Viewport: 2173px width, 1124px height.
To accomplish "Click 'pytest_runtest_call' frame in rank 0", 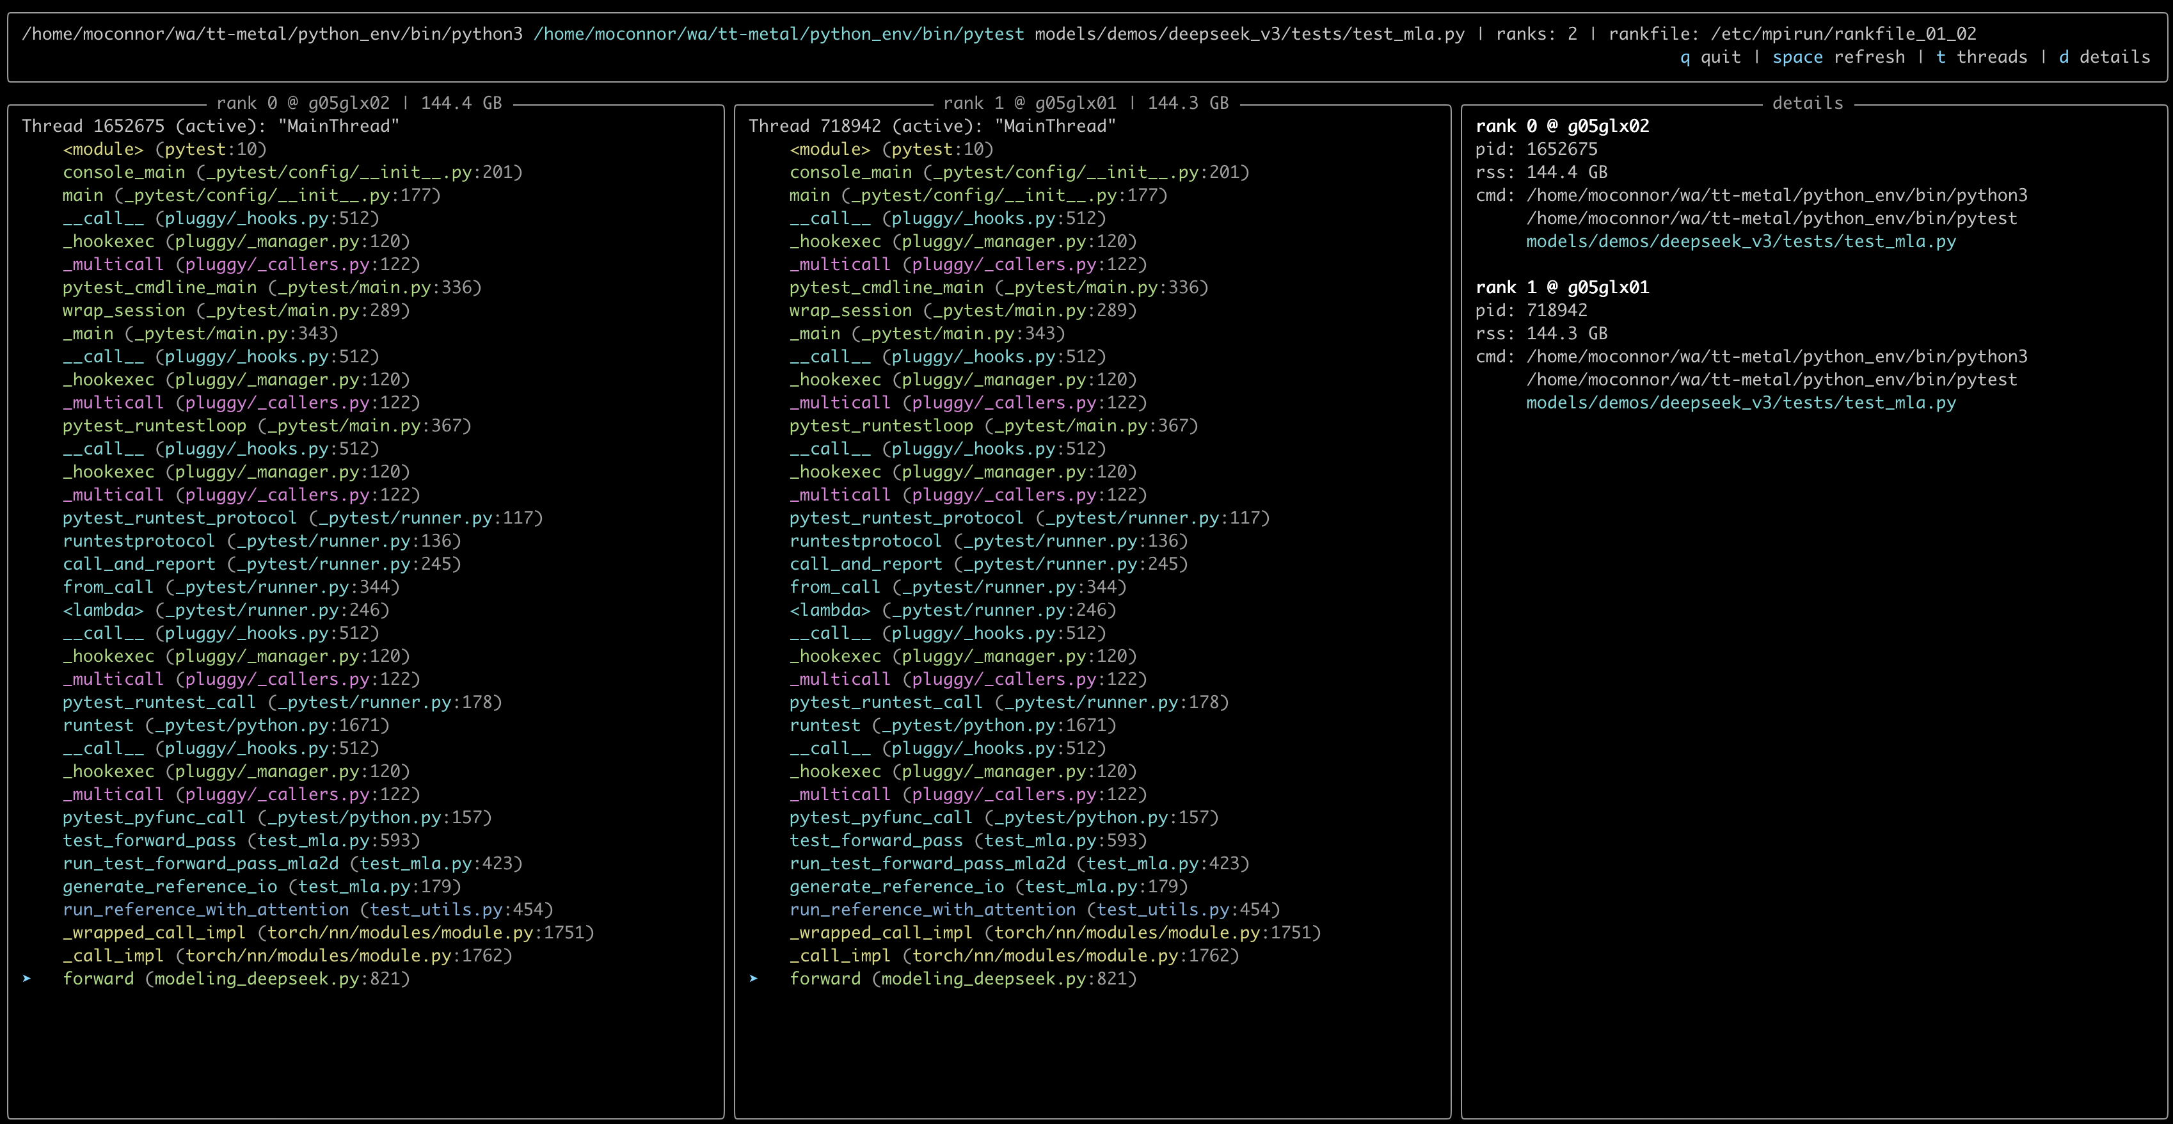I will click(x=282, y=702).
